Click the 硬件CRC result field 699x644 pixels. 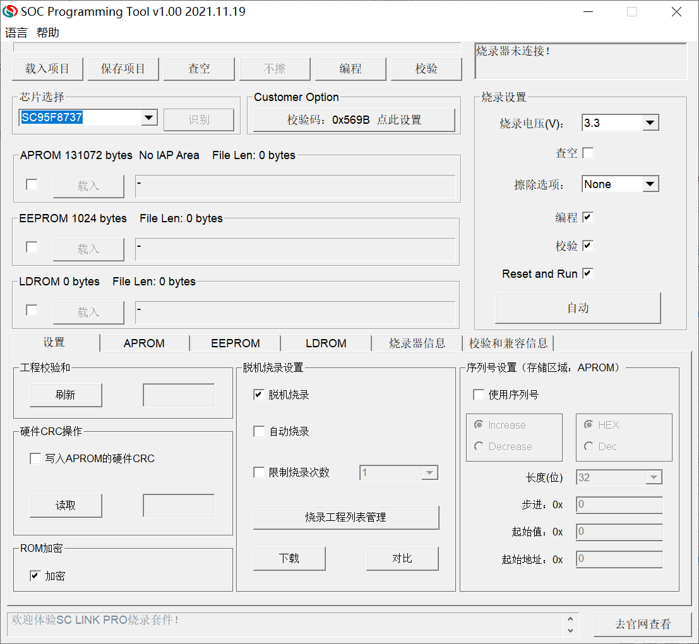point(179,505)
